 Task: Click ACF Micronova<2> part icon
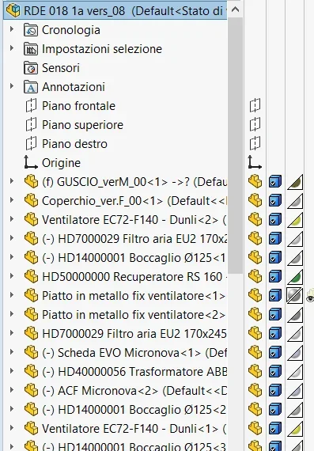pos(31,390)
